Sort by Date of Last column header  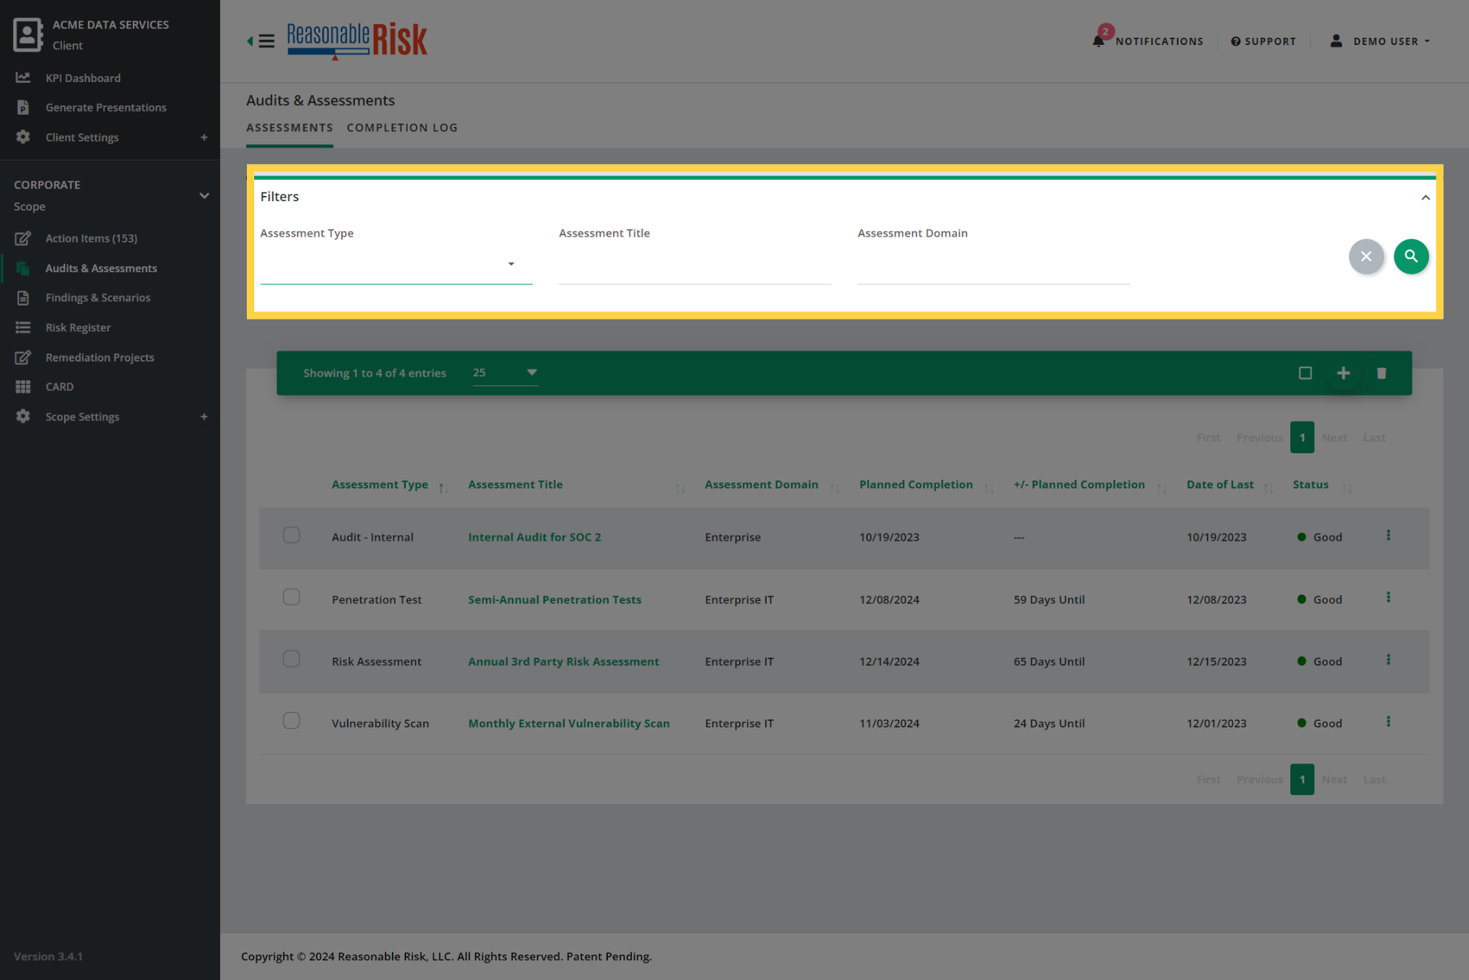tap(1220, 484)
